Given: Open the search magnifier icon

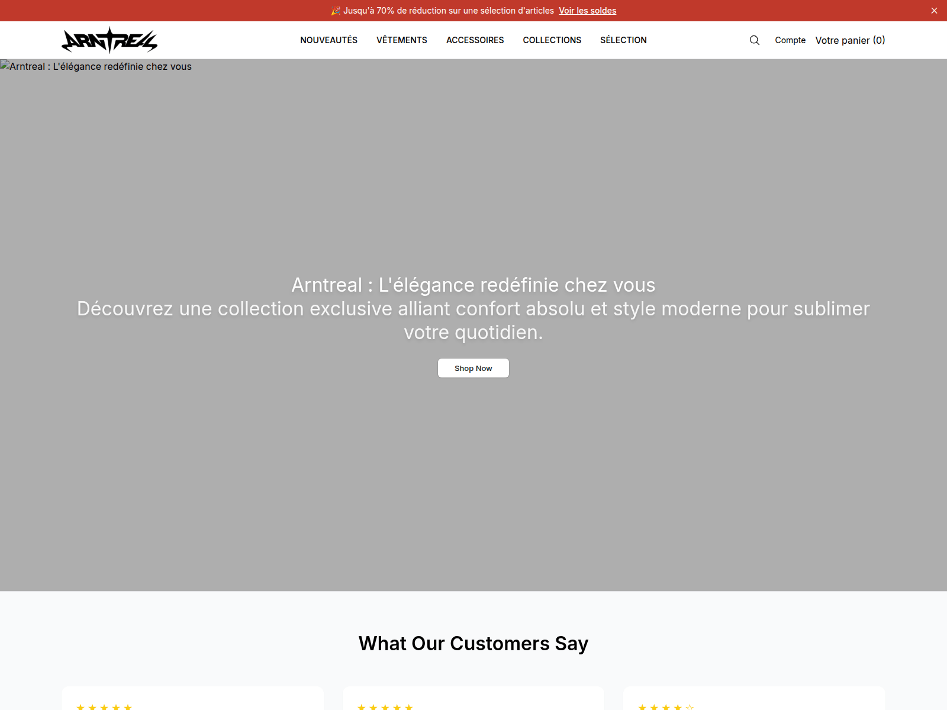Looking at the screenshot, I should tap(755, 40).
